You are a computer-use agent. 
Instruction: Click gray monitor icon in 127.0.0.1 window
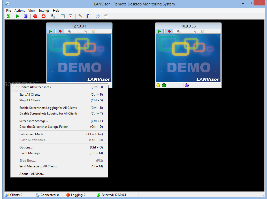(86, 31)
